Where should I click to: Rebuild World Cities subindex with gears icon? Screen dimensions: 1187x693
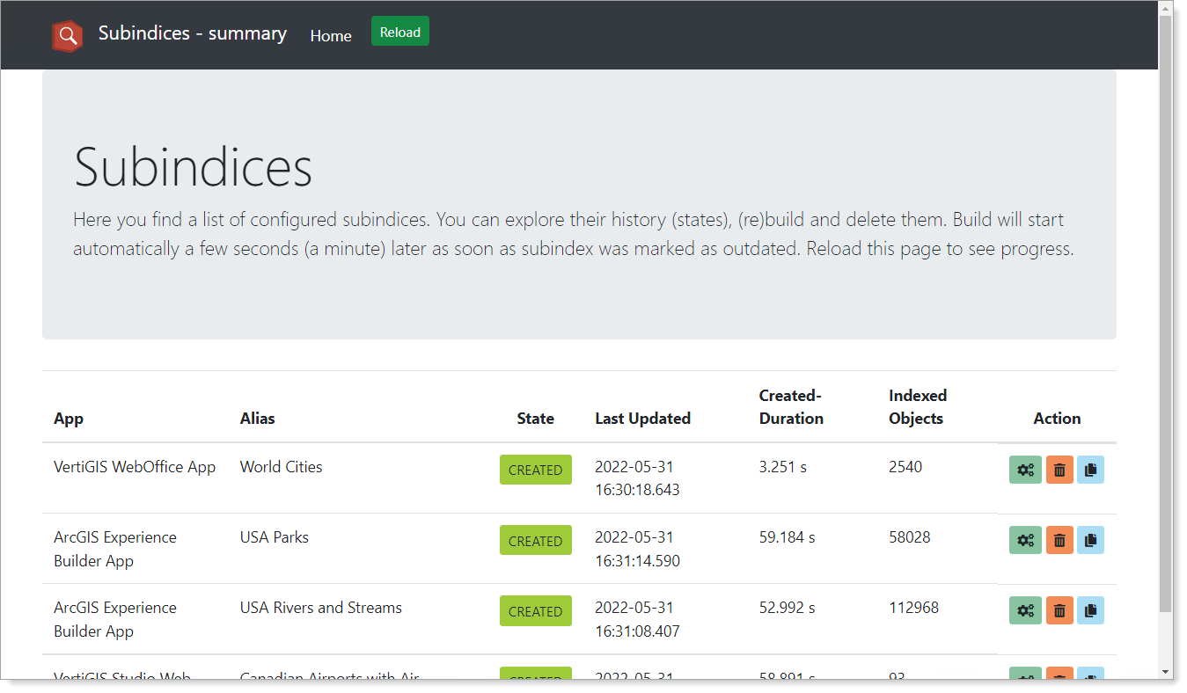pos(1025,470)
